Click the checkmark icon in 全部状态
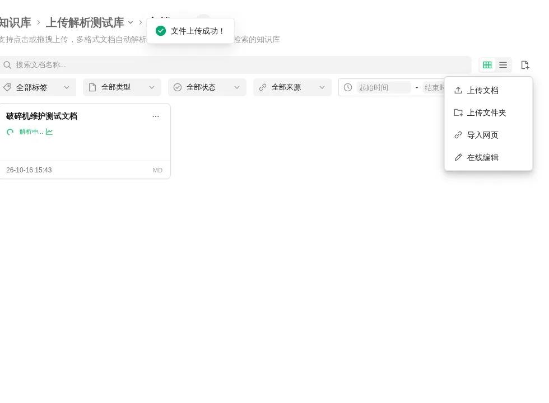 coord(178,87)
